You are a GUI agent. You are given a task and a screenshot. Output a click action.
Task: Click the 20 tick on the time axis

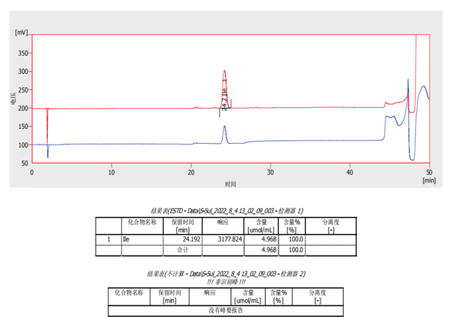191,172
